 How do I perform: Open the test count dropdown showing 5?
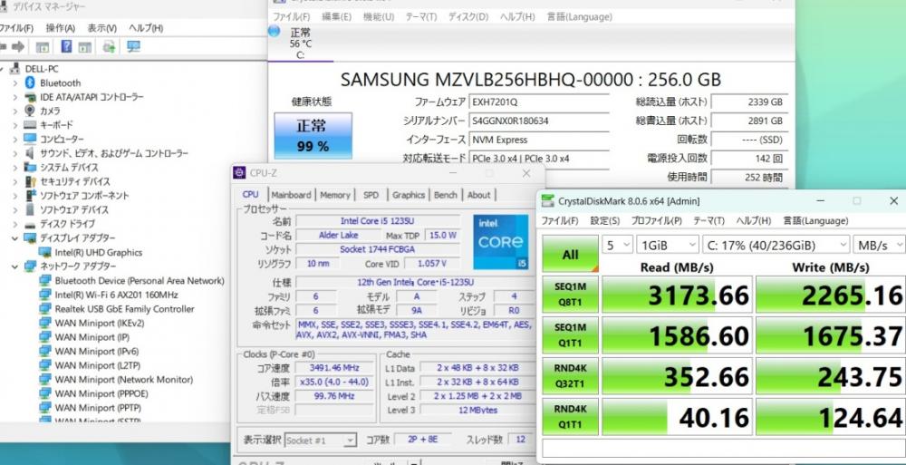(x=618, y=245)
